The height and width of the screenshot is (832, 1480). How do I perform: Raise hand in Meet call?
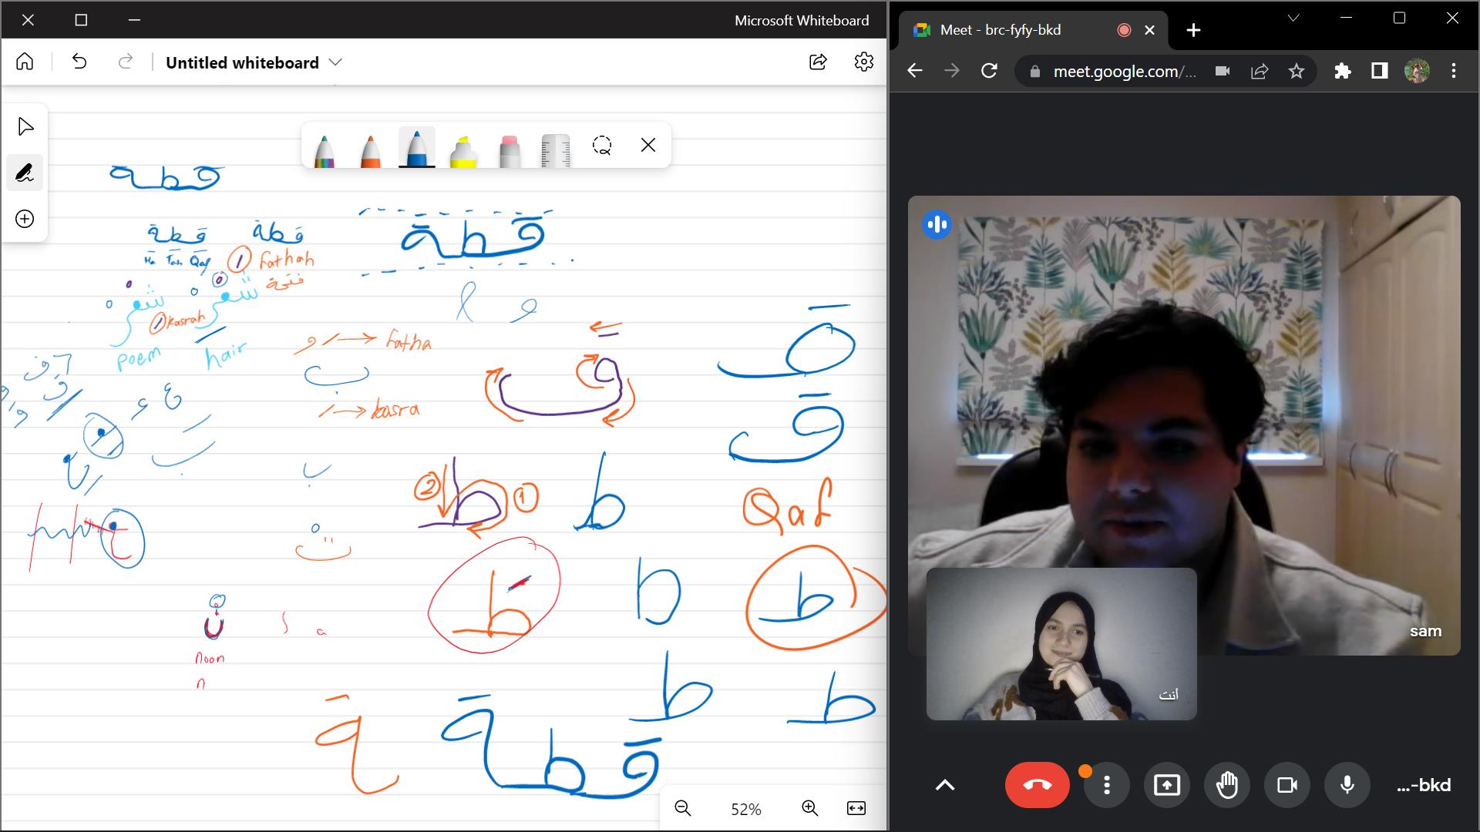click(1226, 785)
